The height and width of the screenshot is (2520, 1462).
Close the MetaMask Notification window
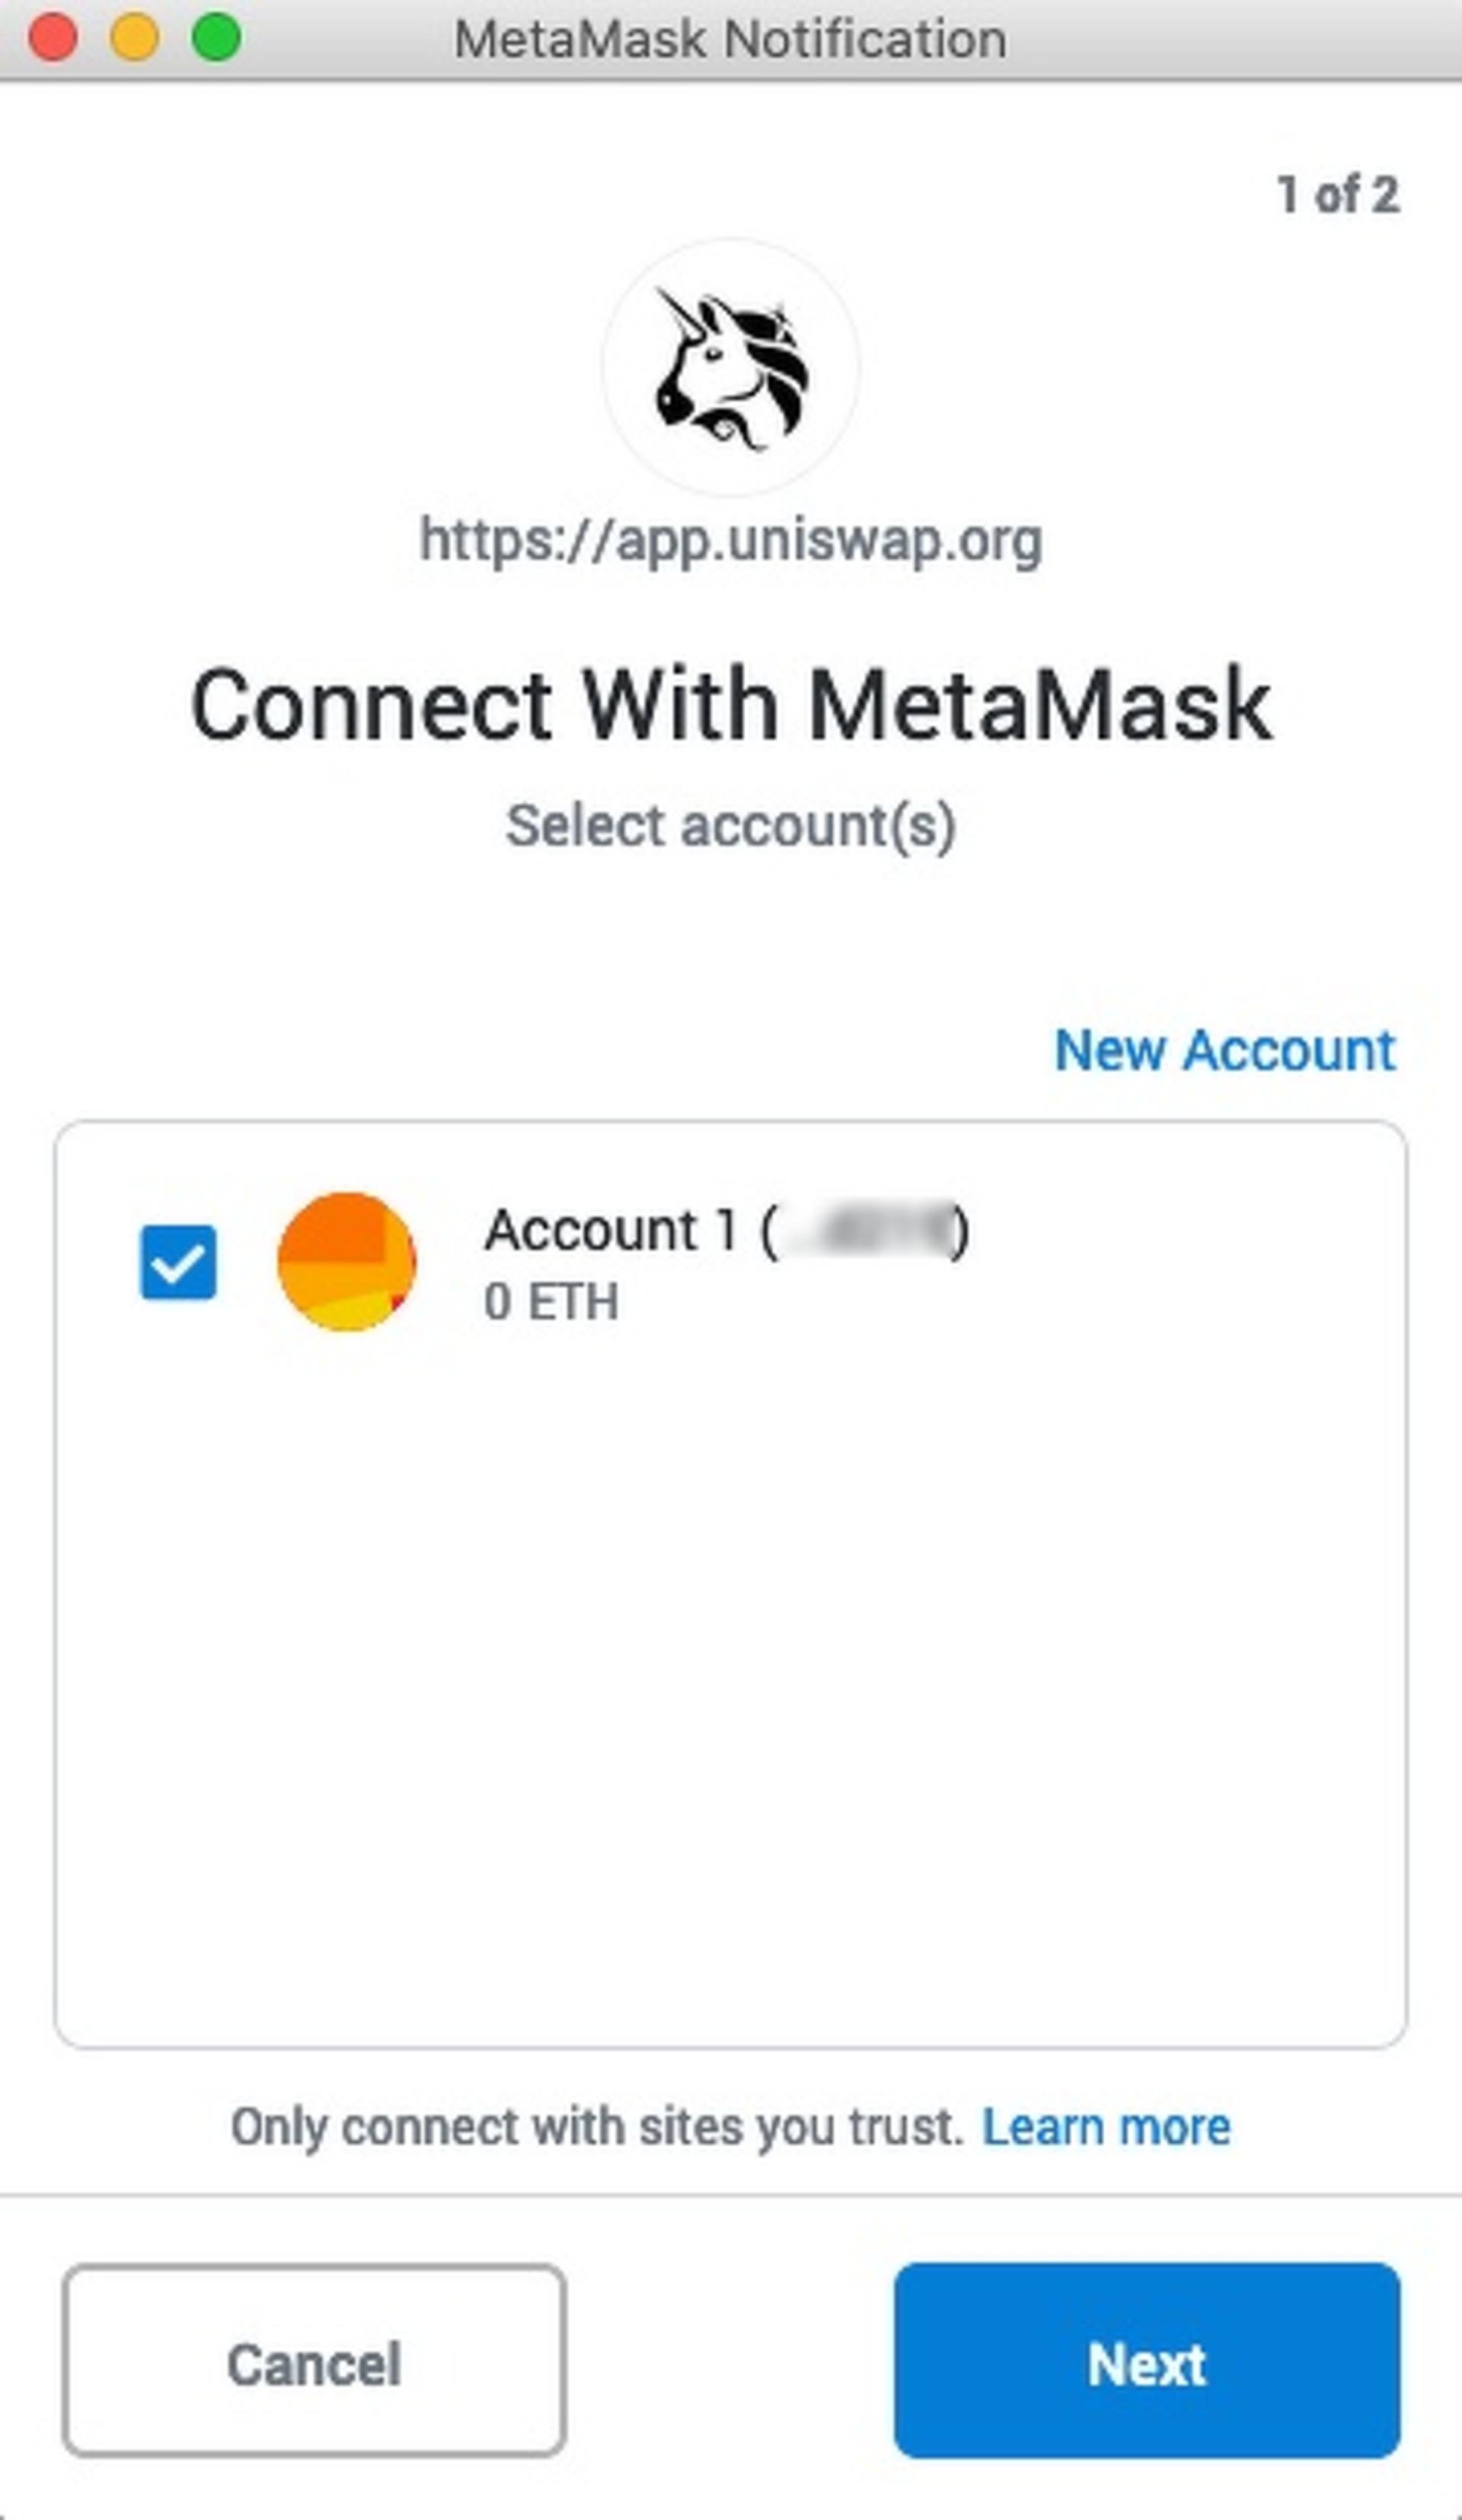pyautogui.click(x=53, y=38)
